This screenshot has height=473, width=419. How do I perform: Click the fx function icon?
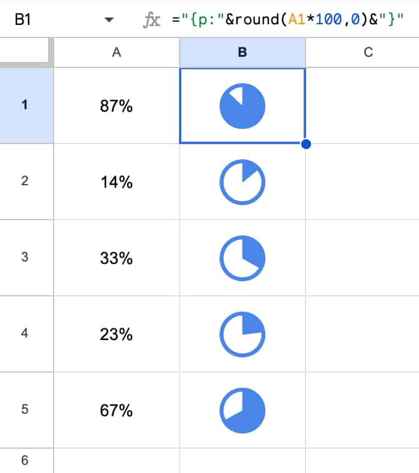(152, 20)
